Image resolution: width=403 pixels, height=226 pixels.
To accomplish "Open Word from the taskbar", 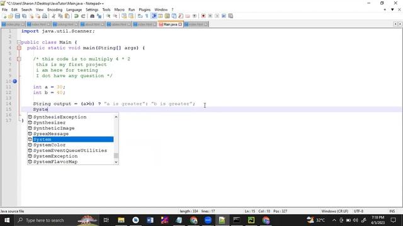I will tap(150, 220).
